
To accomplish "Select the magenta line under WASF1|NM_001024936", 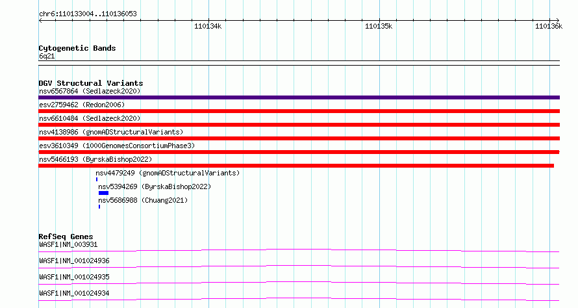I will click(x=299, y=266).
